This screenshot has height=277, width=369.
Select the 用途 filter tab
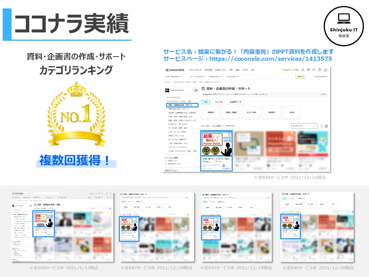click(x=206, y=102)
